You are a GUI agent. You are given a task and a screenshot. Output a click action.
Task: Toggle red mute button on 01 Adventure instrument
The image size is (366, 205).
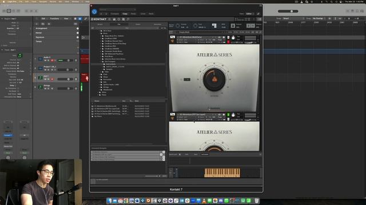click(x=228, y=42)
